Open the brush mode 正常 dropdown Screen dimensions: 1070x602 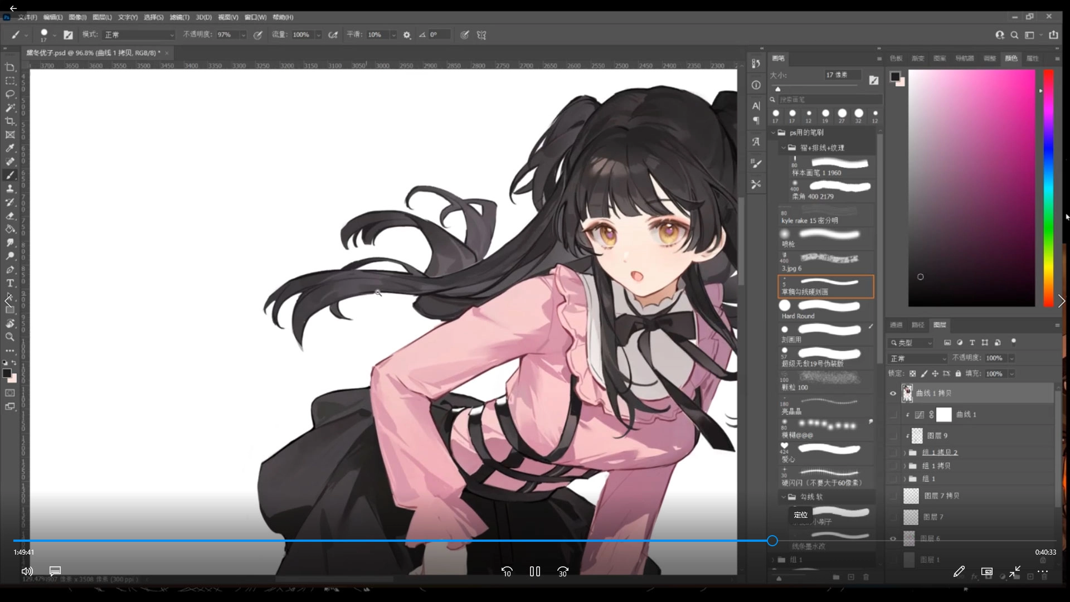point(139,35)
